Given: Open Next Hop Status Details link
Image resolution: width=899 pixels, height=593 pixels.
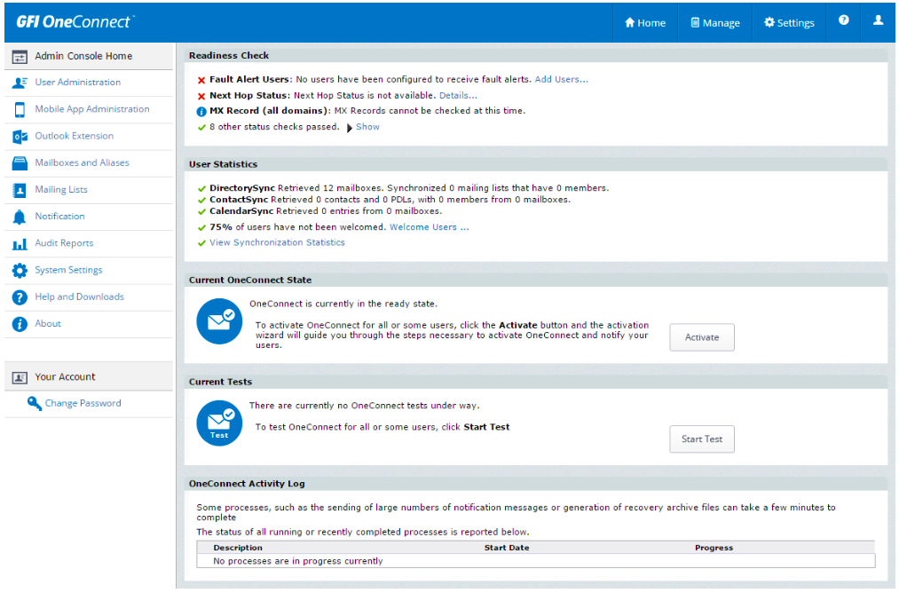Looking at the screenshot, I should [458, 96].
